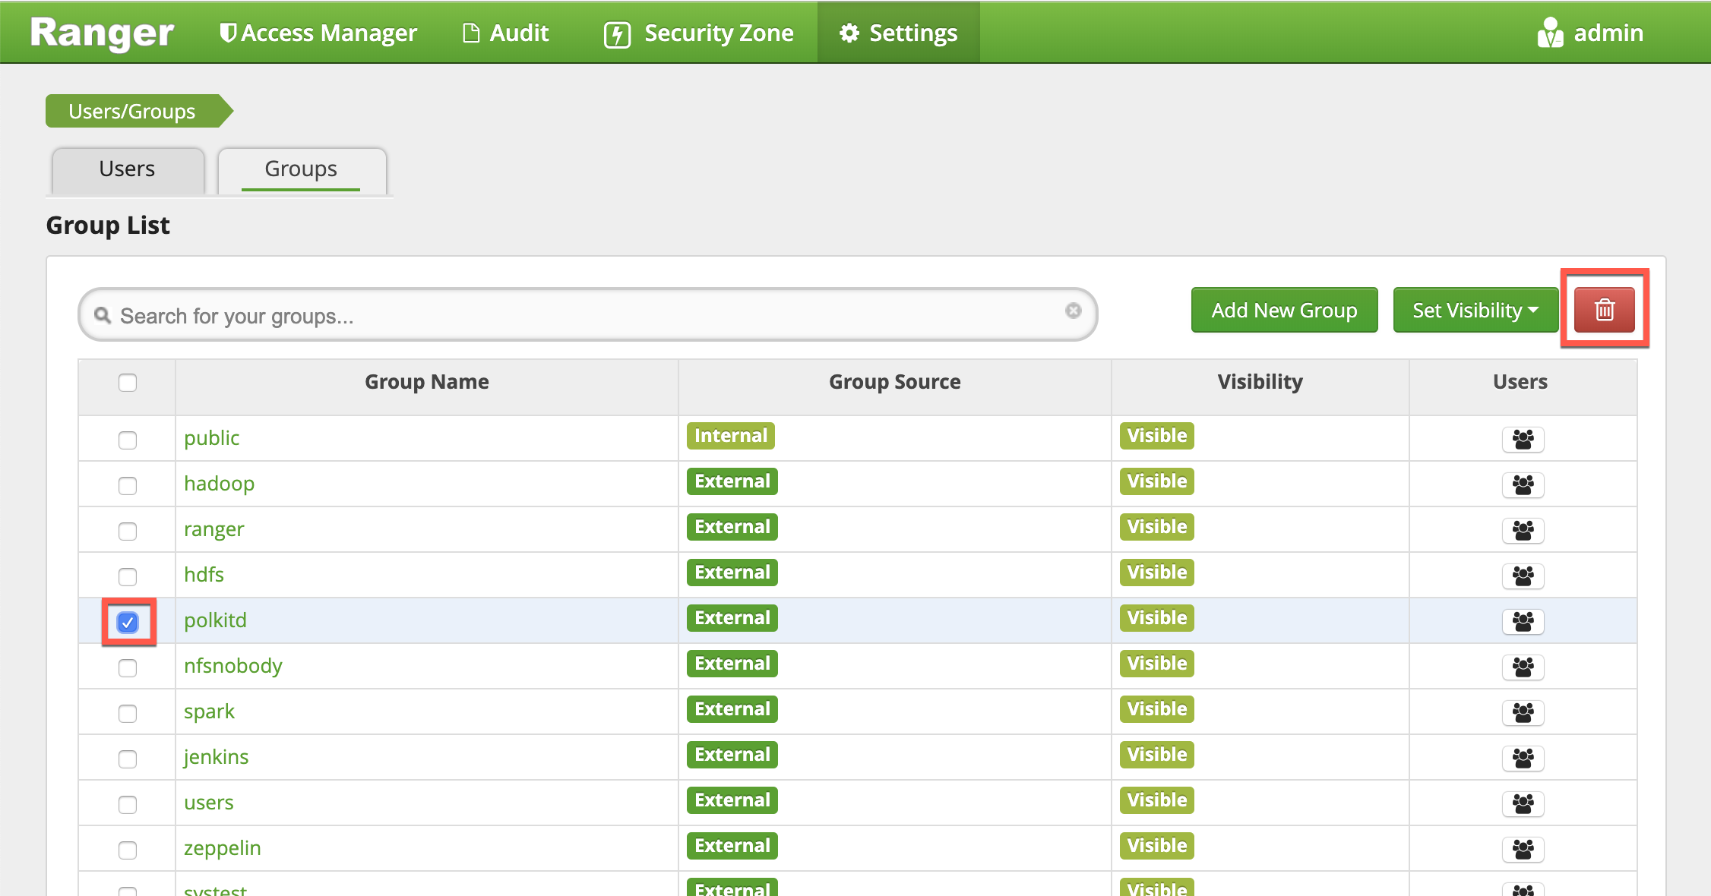Open the Set Visibility dropdown

(1475, 310)
